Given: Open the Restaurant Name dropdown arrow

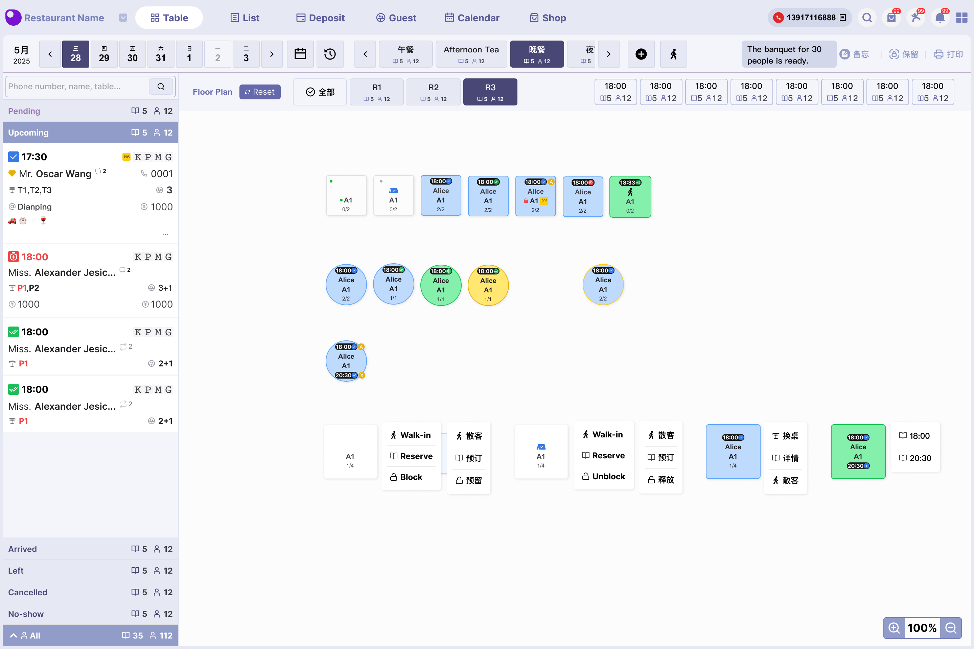Looking at the screenshot, I should (x=123, y=18).
